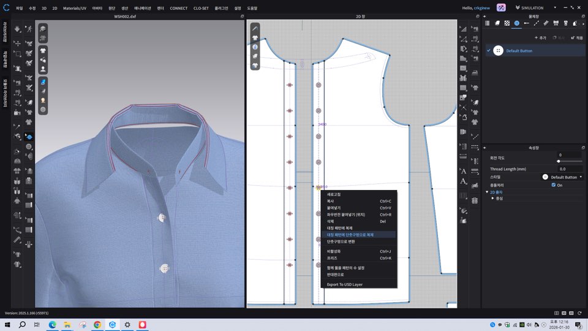Toggle the checkmark beside Default Button
The image size is (588, 331).
[x=488, y=51]
